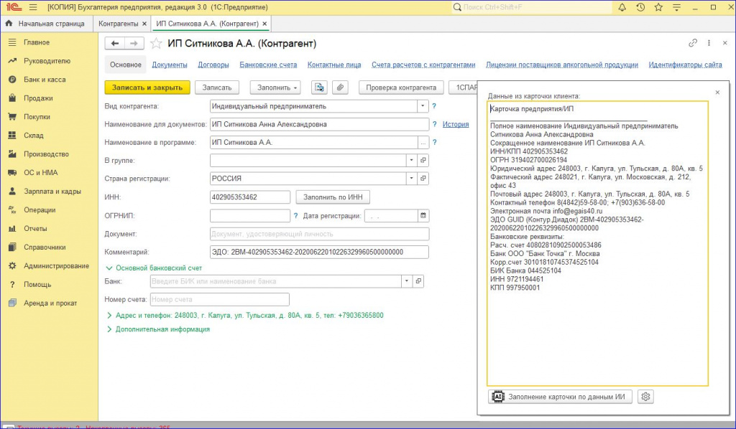Click the copy link chain icon
The image size is (736, 429).
tap(693, 43)
